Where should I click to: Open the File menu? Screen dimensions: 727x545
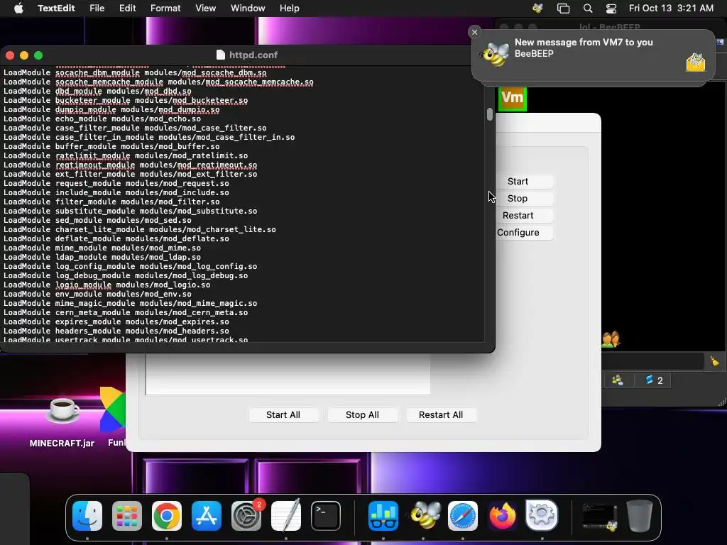click(97, 9)
